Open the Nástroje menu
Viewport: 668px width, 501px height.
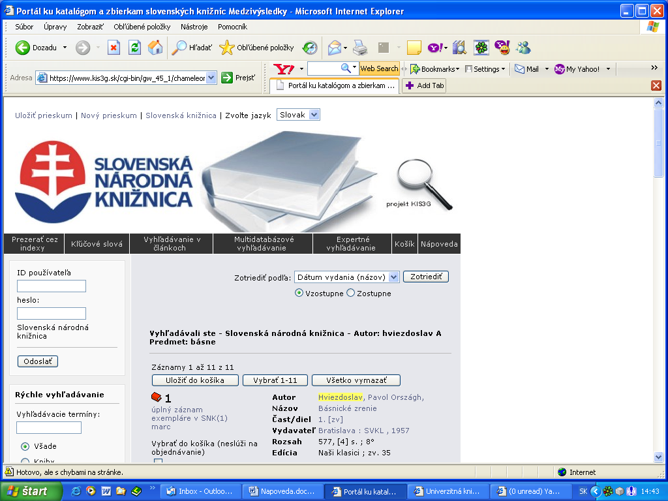[x=194, y=27]
